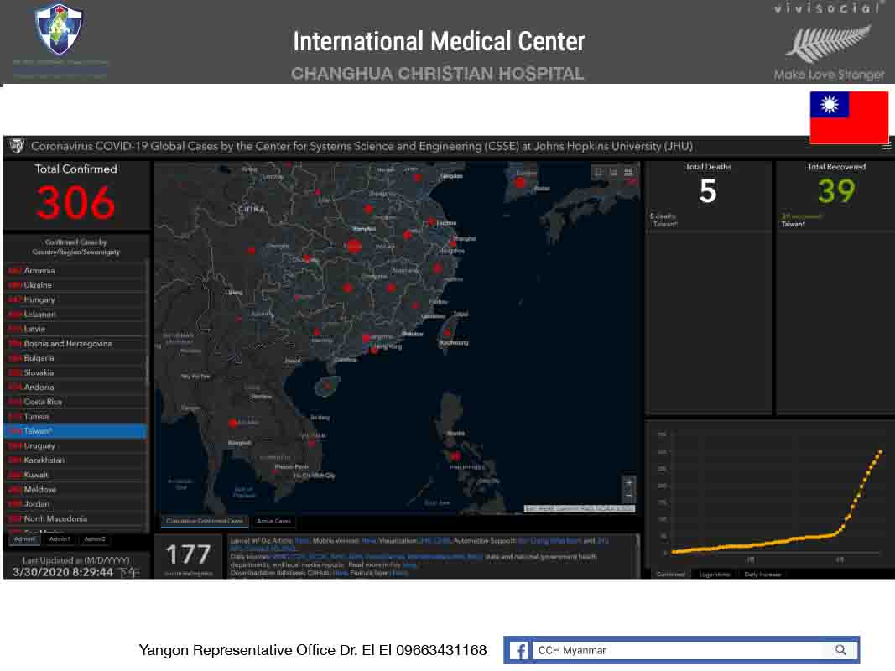
Task: Click the Yangon Representative Office contact text
Action: coord(313,650)
